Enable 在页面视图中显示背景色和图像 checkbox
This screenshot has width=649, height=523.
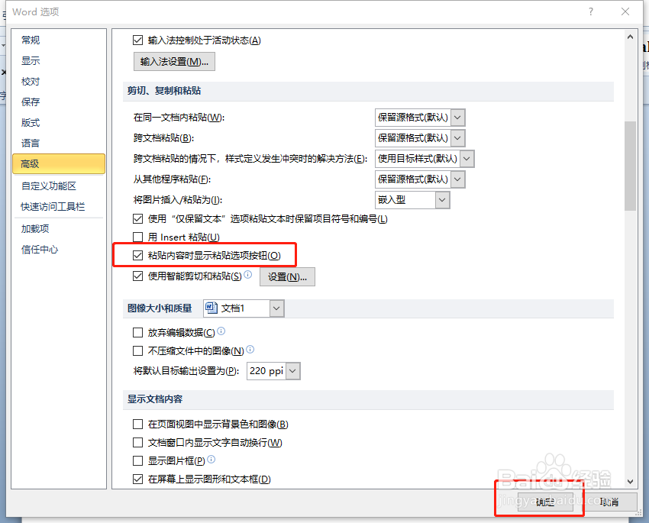point(138,424)
